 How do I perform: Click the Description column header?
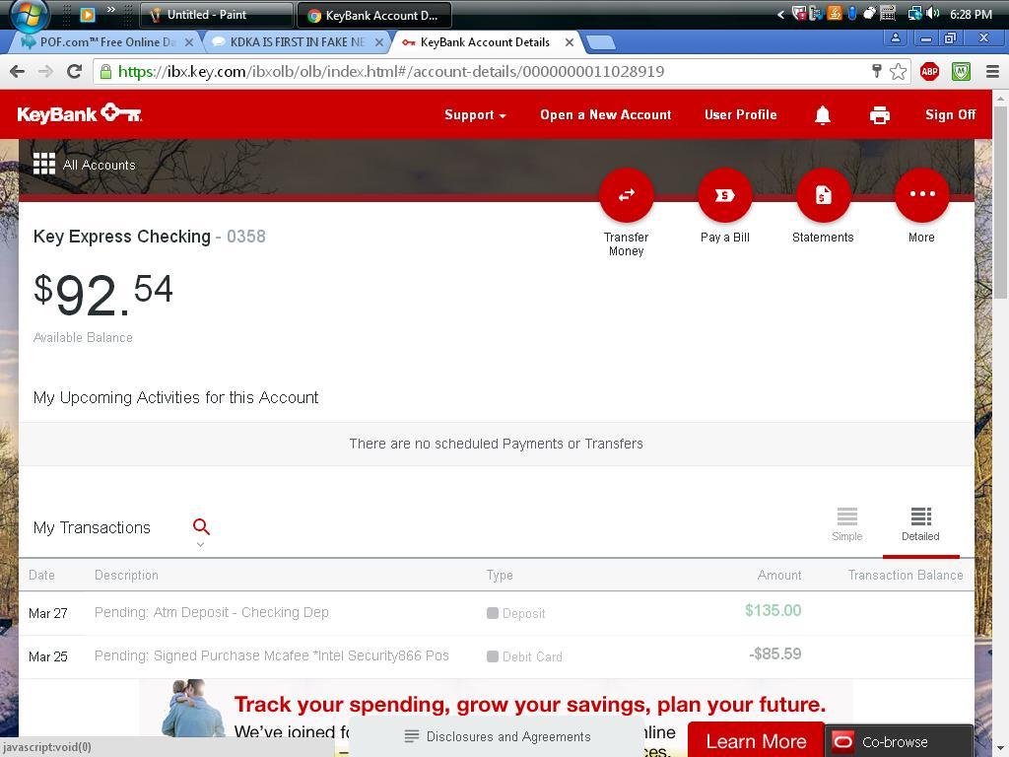pos(126,575)
